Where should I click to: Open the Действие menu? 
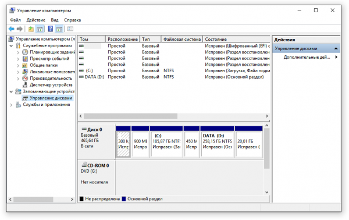point(36,20)
